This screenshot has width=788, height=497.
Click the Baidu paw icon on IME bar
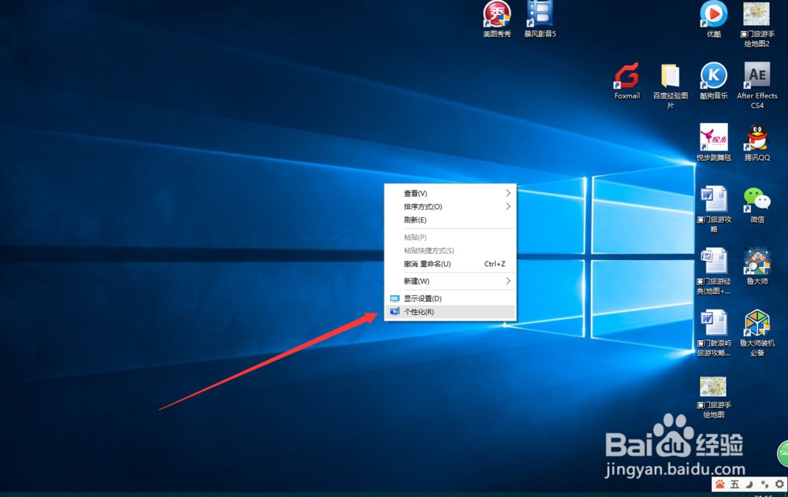[x=720, y=484]
